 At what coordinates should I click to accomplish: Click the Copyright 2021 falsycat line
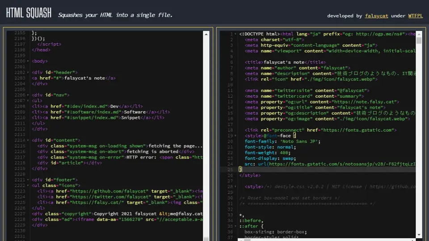point(117,214)
